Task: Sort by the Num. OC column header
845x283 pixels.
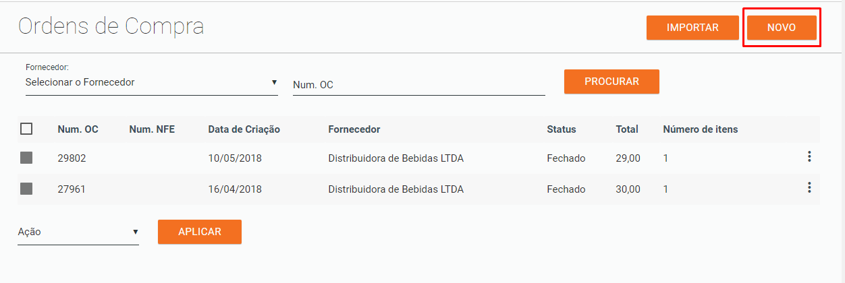Action: click(x=78, y=129)
